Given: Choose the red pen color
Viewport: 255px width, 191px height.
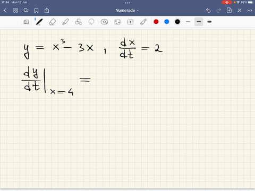Looking at the screenshot, I should [x=156, y=22].
